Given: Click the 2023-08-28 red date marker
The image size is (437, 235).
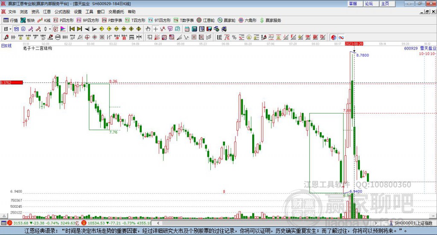Looking at the screenshot, I should pos(354,44).
